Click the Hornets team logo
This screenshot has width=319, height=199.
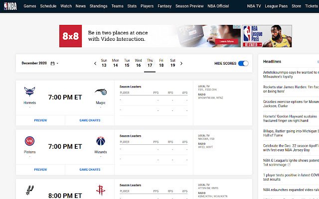pyautogui.click(x=30, y=92)
